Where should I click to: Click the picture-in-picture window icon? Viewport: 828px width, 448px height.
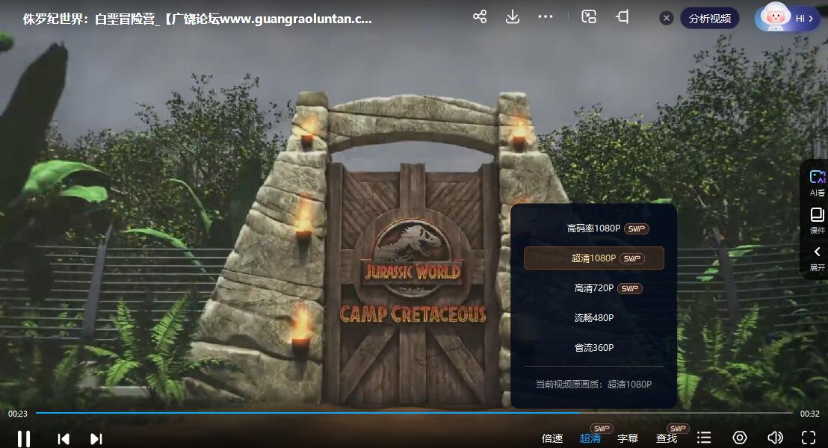coord(589,17)
